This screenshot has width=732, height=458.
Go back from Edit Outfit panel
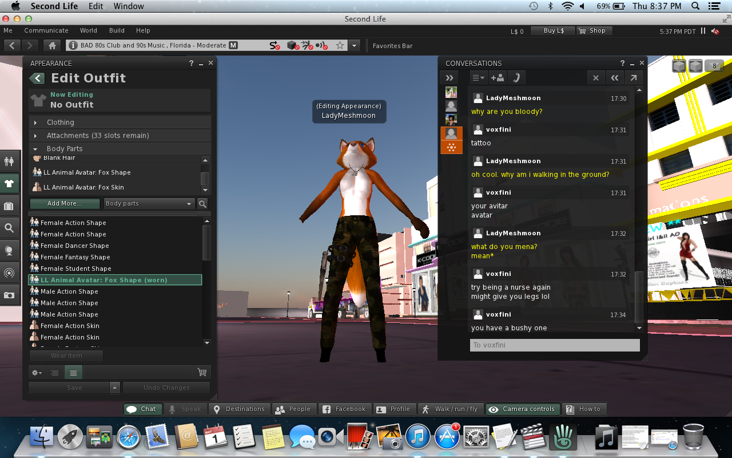coord(37,78)
